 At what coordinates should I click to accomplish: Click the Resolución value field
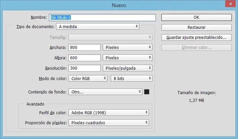pyautogui.click(x=85, y=68)
